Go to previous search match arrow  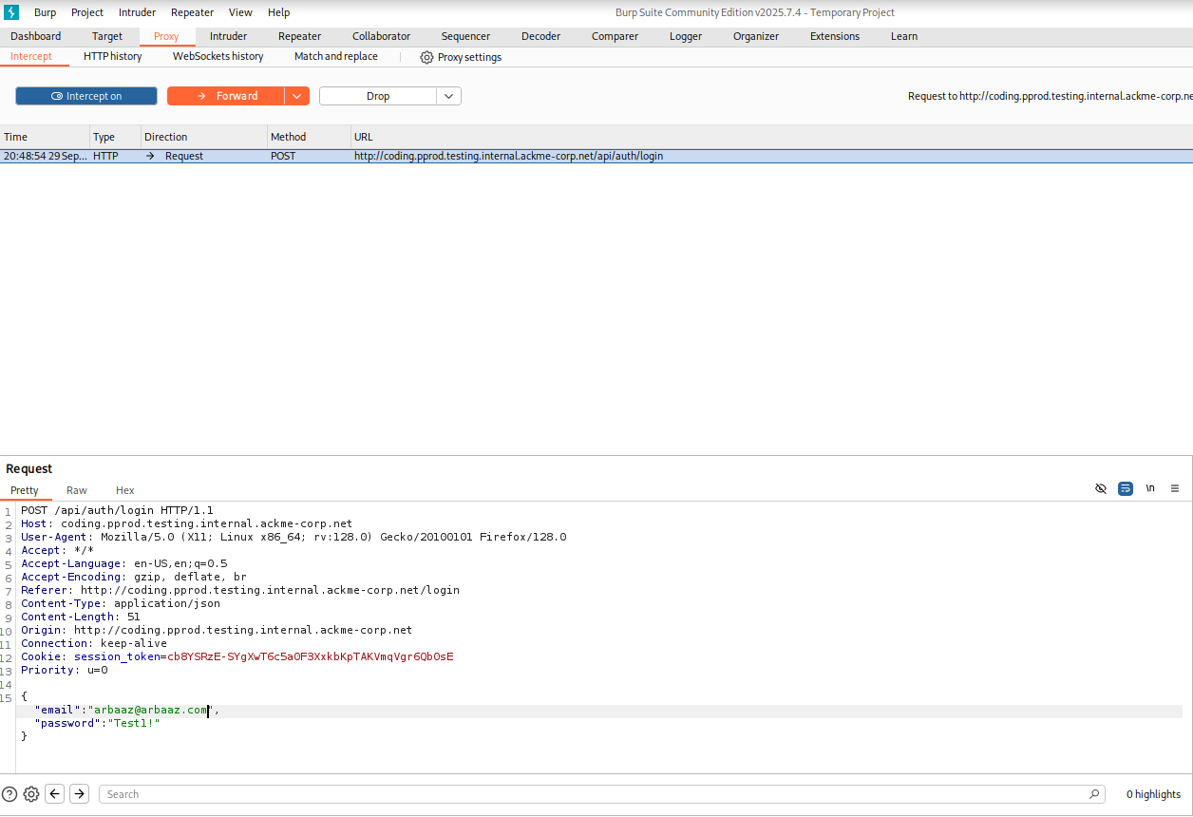coord(55,794)
